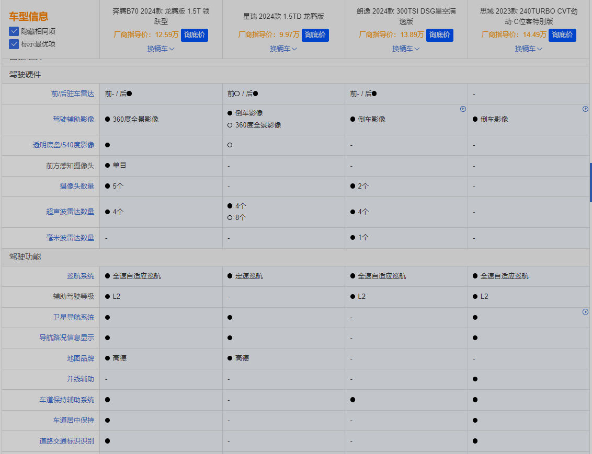592x454 pixels.
Task: Click the 厂商指导价 13.89万 price
Action: coord(391,34)
